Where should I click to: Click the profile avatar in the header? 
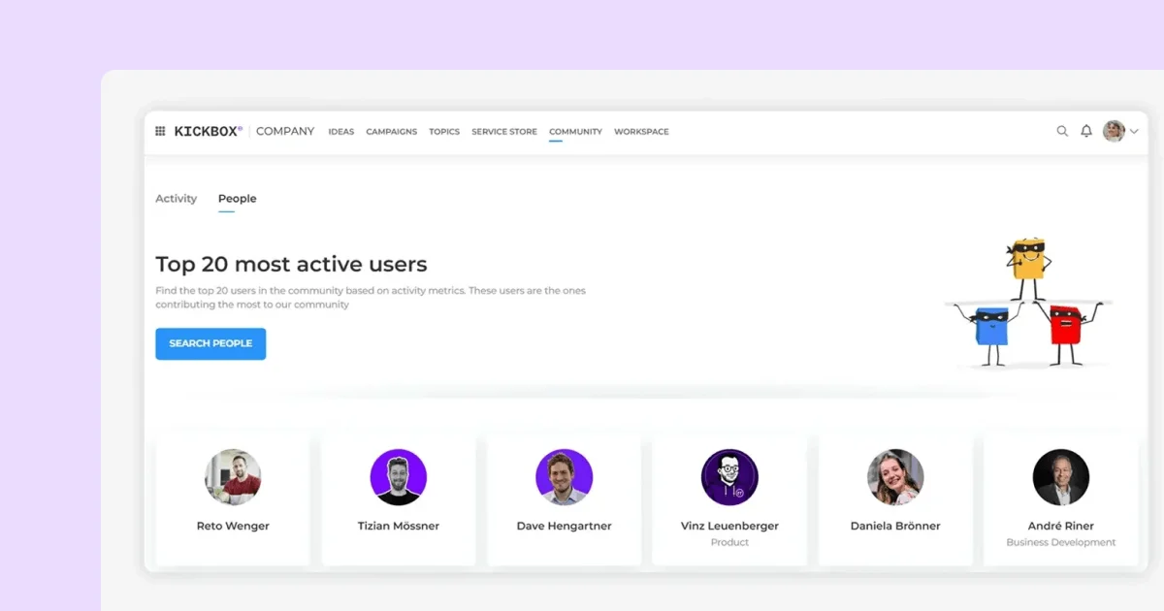[1113, 130]
